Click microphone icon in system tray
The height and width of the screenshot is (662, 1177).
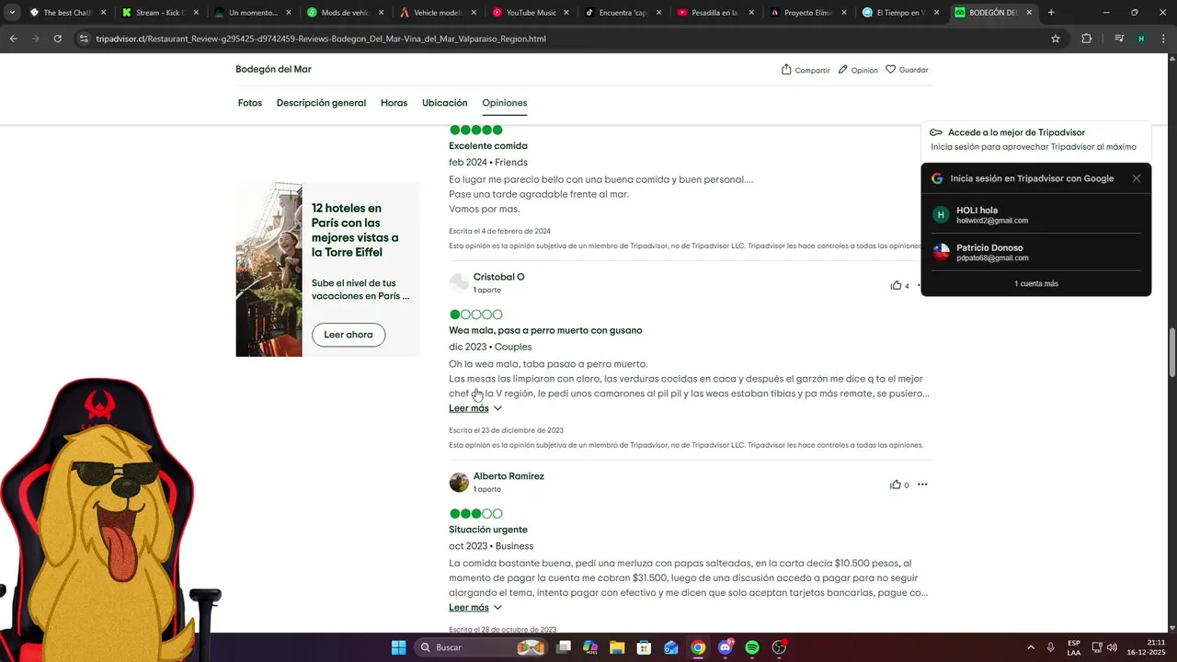pyautogui.click(x=1050, y=647)
